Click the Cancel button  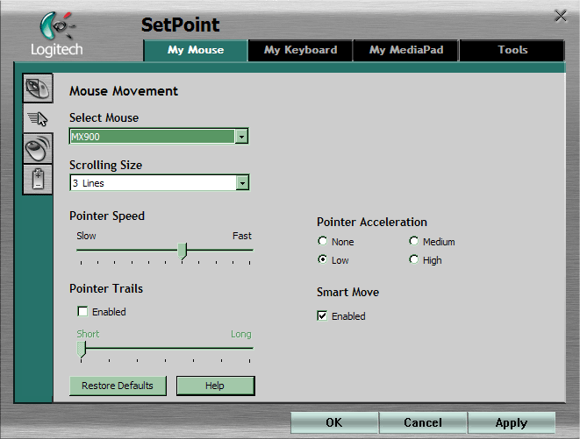423,422
